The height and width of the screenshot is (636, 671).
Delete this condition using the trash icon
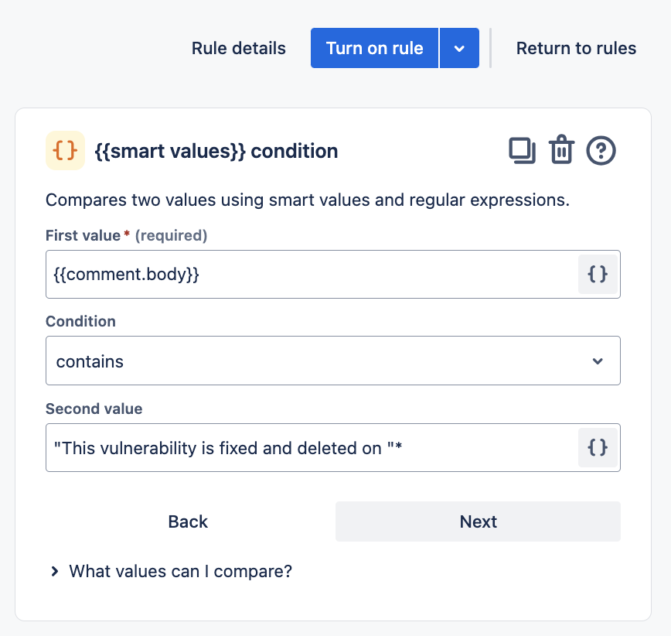coord(562,151)
